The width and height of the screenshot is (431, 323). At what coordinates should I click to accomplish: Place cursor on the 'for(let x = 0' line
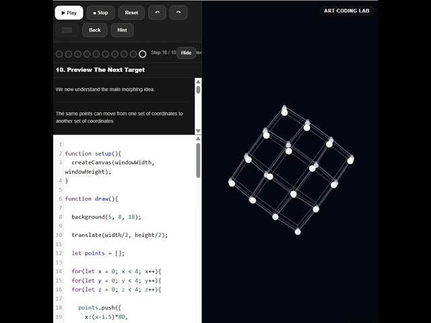coord(117,271)
